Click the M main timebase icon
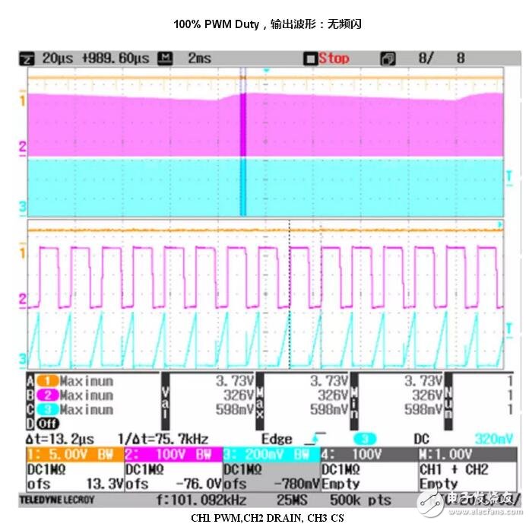 166,59
